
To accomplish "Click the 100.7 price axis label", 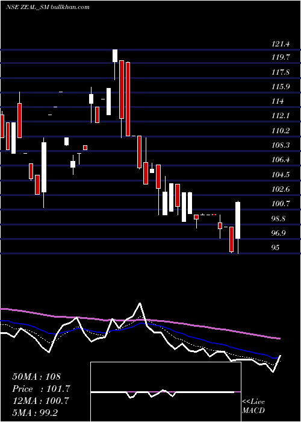I will 281,204.
